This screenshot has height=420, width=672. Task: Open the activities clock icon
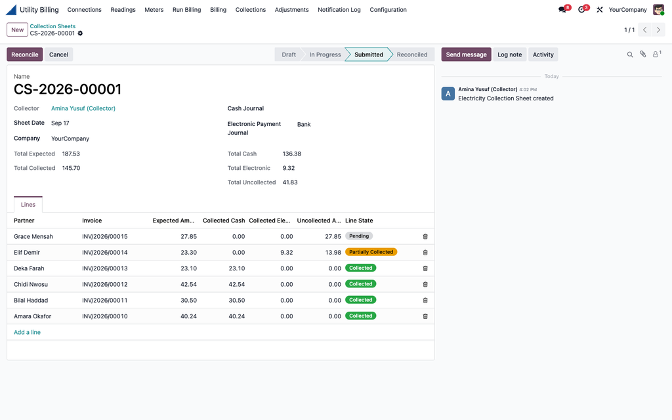[x=581, y=9]
